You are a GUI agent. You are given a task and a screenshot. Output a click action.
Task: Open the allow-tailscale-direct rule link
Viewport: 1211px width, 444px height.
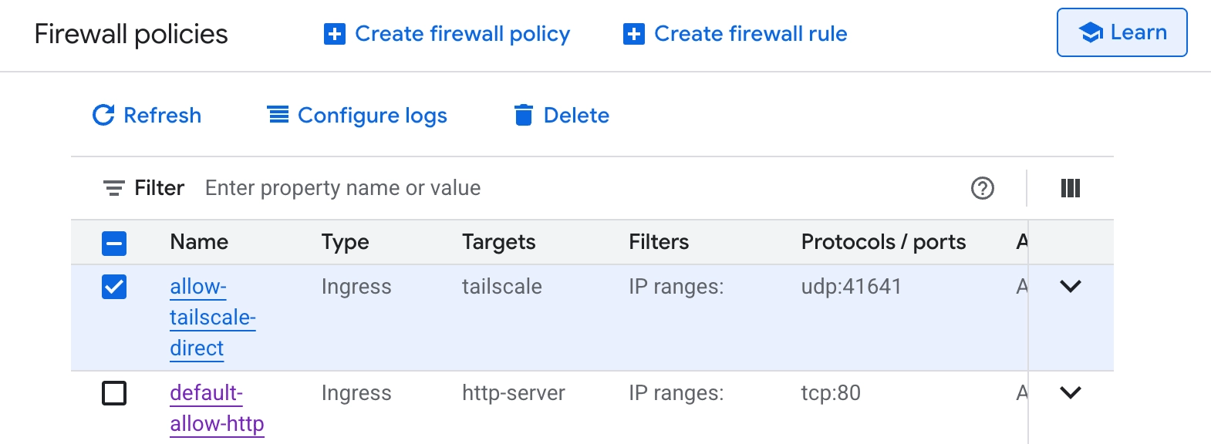click(212, 318)
